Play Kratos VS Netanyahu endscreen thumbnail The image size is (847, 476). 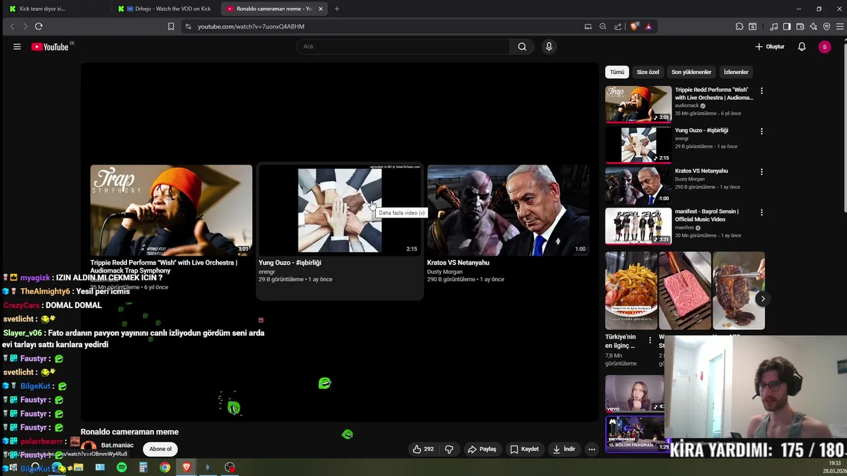coord(508,210)
